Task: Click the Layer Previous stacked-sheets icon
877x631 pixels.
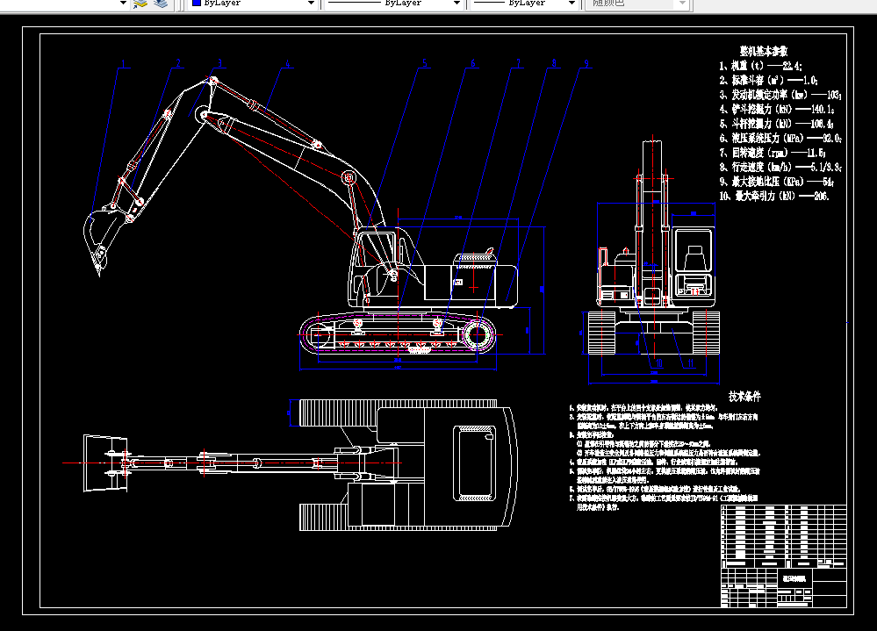Action: [161, 4]
